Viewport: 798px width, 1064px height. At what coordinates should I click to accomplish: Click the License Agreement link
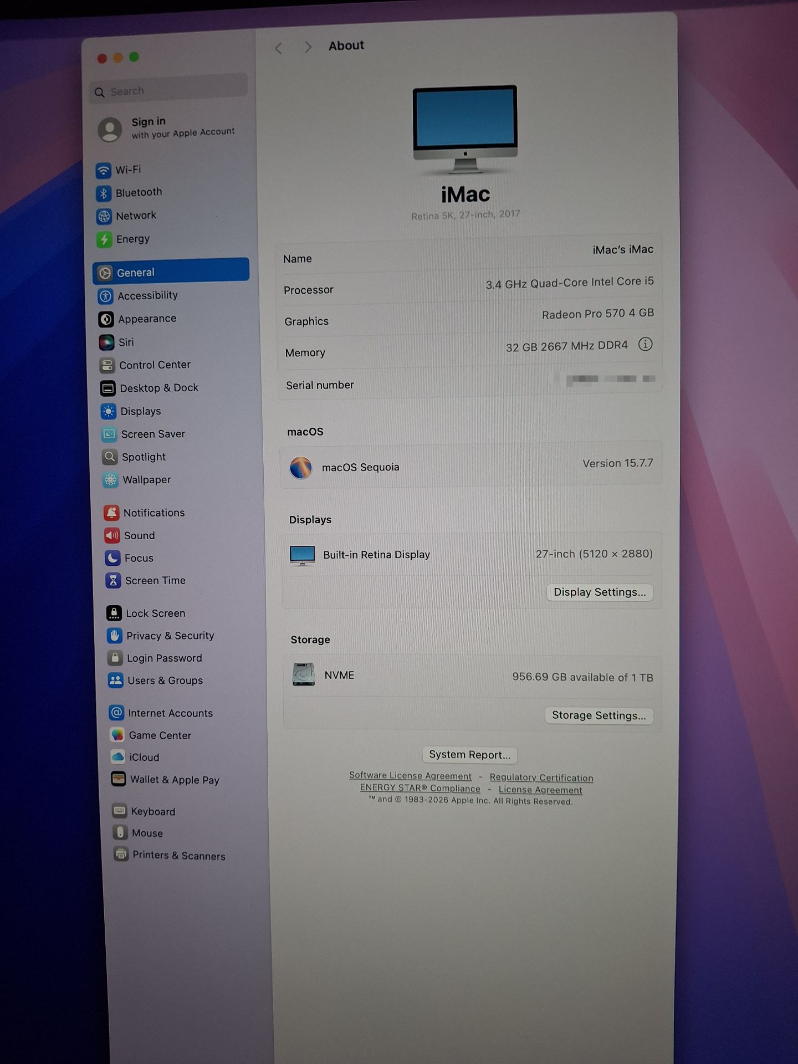click(x=540, y=790)
